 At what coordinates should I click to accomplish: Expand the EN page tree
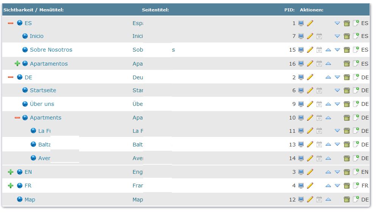[11, 172]
